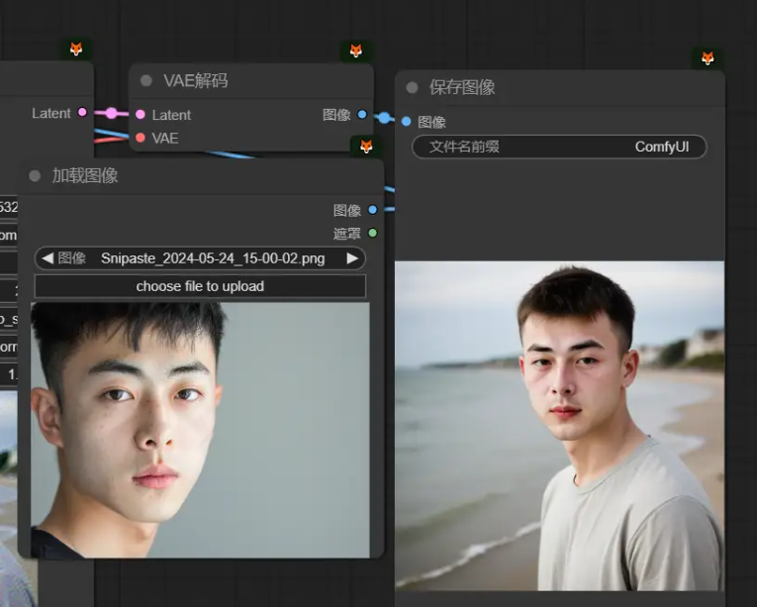Viewport: 757px width, 608px height.
Task: Click the 图像 output socket on VAE解码
Action: (362, 115)
